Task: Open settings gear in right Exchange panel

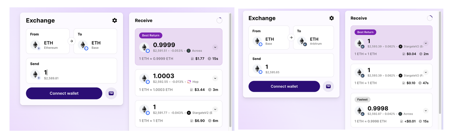Action: (x=331, y=18)
